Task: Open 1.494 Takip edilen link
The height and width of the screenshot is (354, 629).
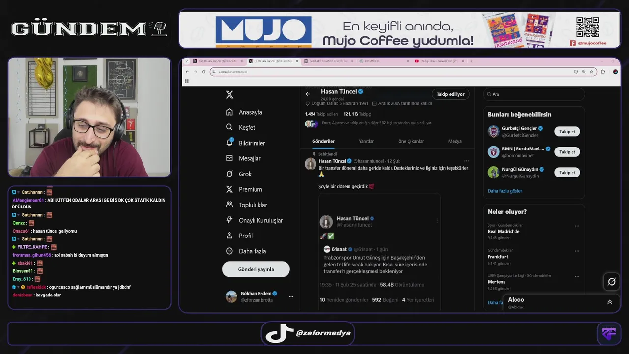Action: pos(321,114)
